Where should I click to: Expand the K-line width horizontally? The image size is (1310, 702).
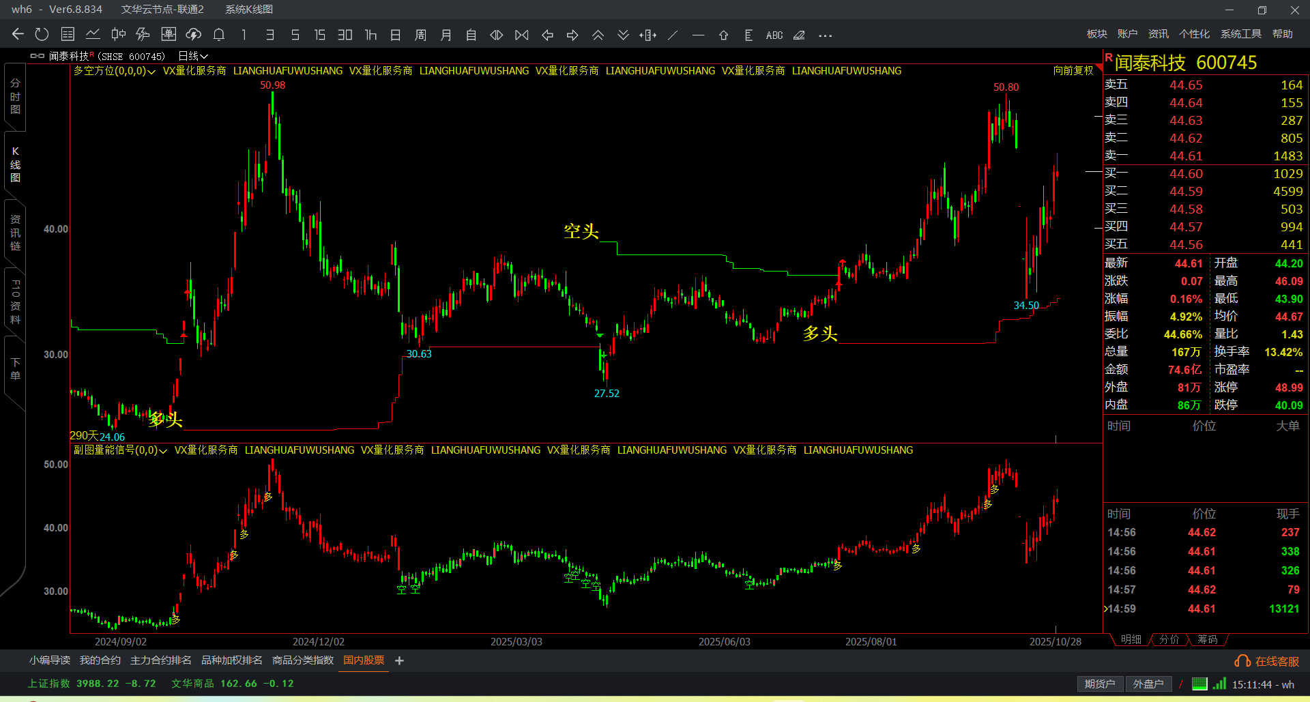coord(497,35)
